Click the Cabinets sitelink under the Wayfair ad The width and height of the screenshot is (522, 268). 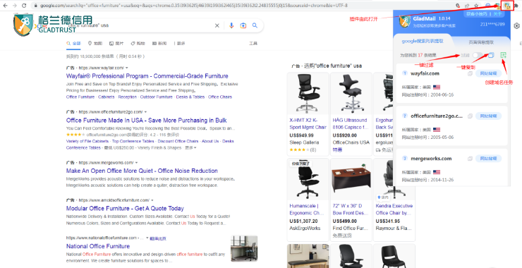pyautogui.click(x=107, y=97)
